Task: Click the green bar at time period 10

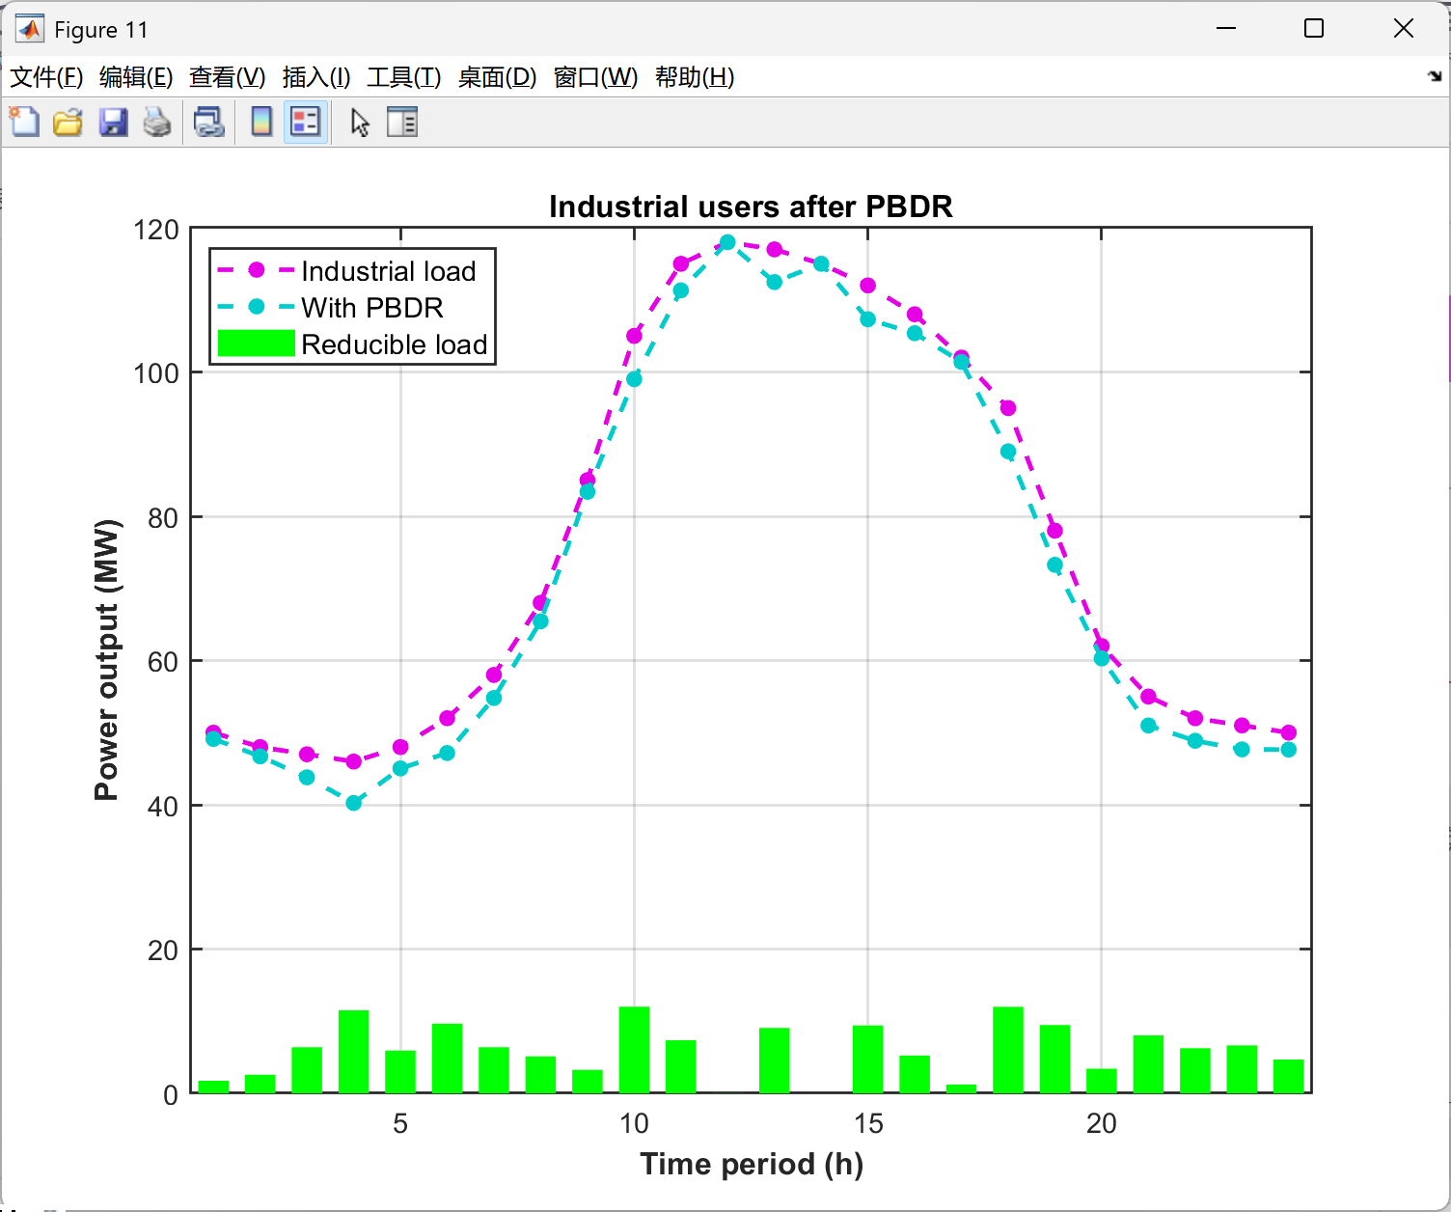Action: pos(634,1050)
